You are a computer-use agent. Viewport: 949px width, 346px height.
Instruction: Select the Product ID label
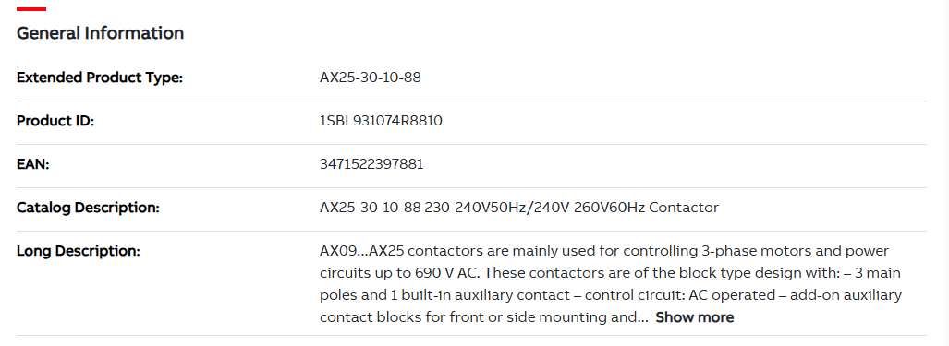pos(55,121)
